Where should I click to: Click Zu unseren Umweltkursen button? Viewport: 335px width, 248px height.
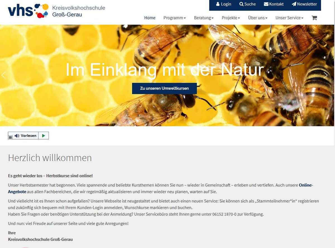[x=164, y=88]
